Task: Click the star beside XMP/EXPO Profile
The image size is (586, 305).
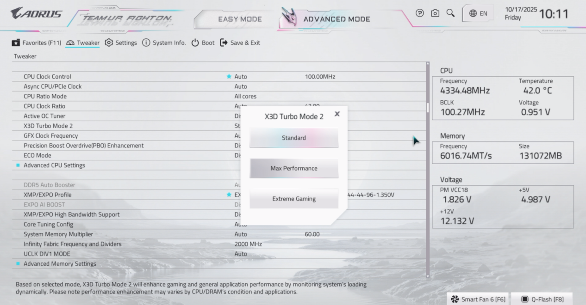Action: click(x=229, y=195)
